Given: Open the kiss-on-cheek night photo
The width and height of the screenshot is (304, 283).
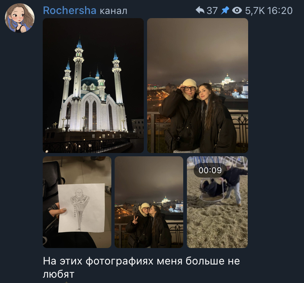Looking at the screenshot, I should point(149,202).
